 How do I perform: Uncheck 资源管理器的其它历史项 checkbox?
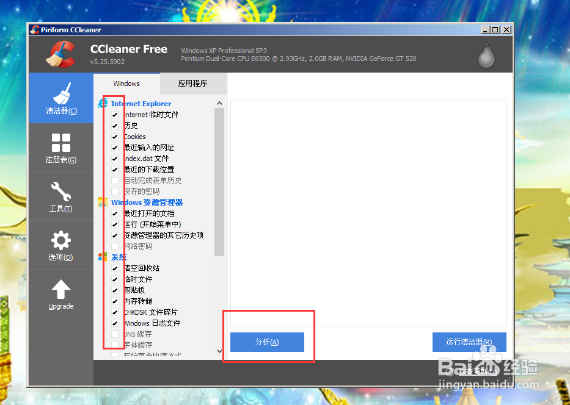(x=115, y=235)
